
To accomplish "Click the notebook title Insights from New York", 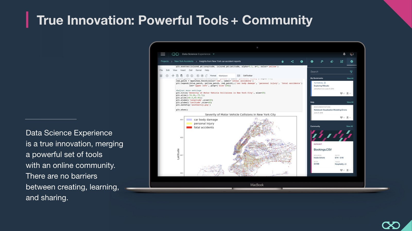I will 220,61.
